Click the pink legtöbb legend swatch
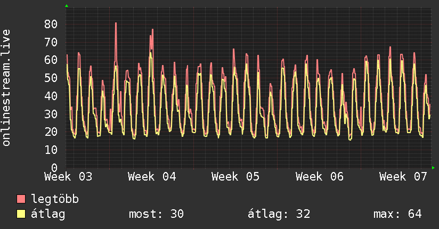The width and height of the screenshot is (439, 229). coord(21,199)
